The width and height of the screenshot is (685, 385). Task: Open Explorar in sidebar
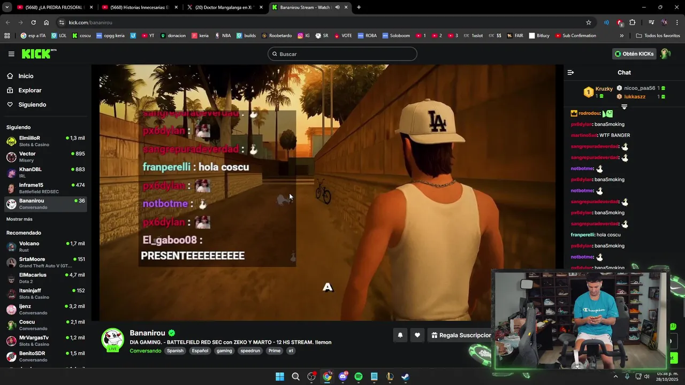pos(29,90)
